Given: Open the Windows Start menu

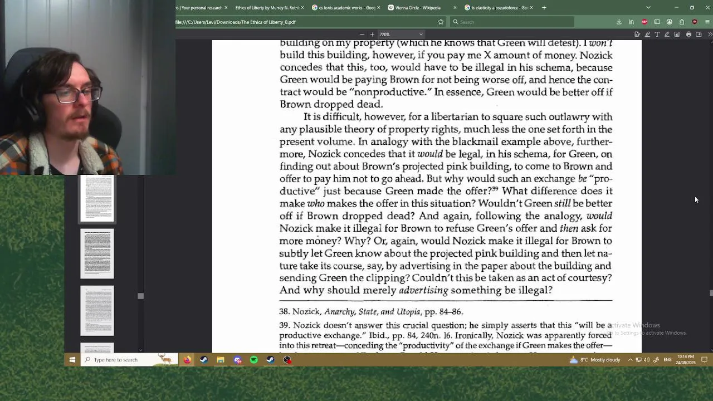Looking at the screenshot, I should (x=72, y=360).
